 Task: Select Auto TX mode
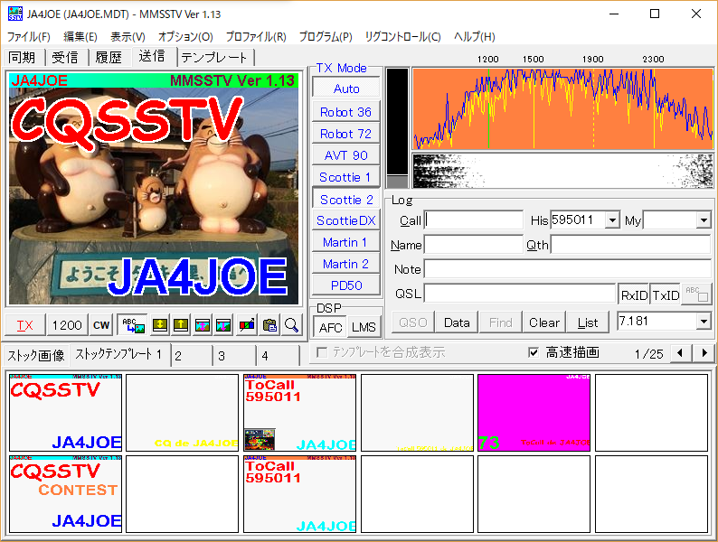346,89
